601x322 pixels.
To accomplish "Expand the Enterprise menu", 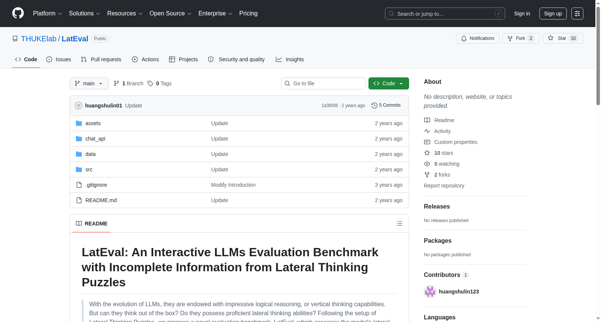I will 215,14.
